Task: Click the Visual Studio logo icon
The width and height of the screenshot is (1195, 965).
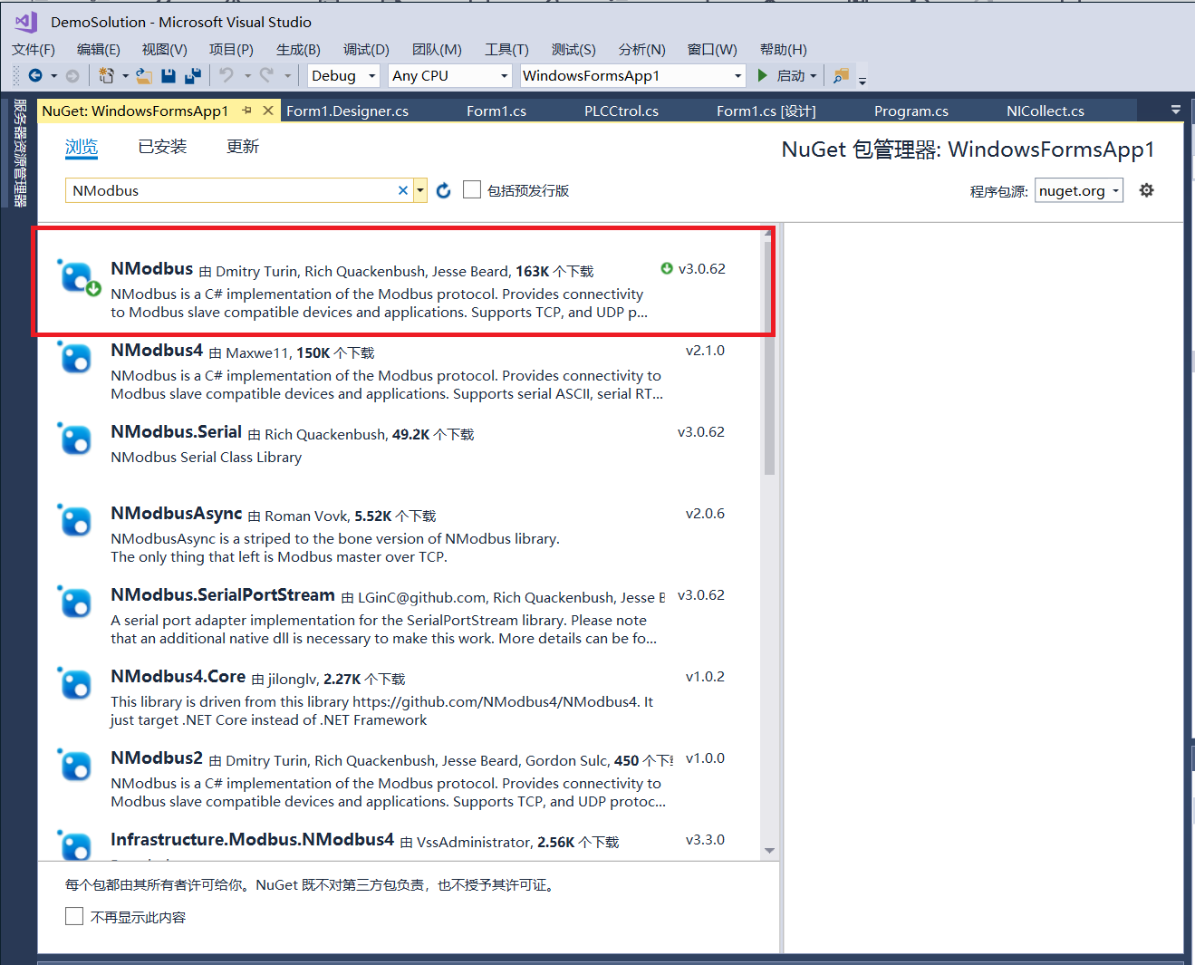Action: click(25, 22)
